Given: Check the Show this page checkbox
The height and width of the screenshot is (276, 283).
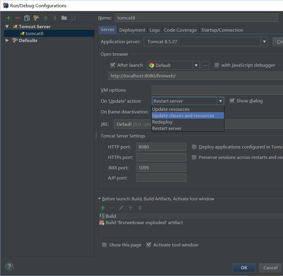Looking at the screenshot, I should click(104, 245).
